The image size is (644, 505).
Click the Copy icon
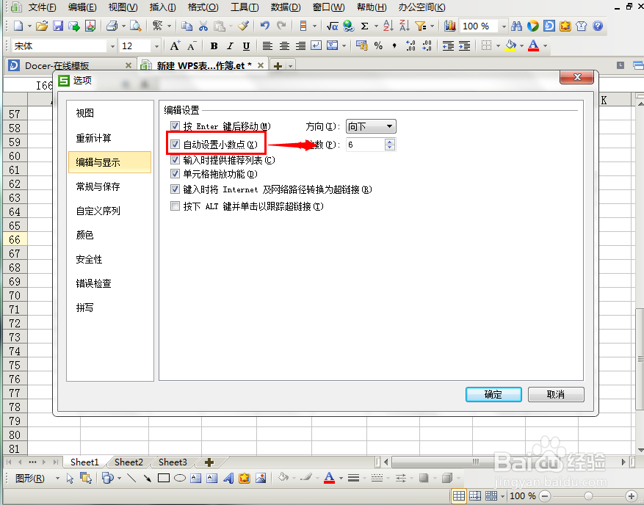pos(187,26)
